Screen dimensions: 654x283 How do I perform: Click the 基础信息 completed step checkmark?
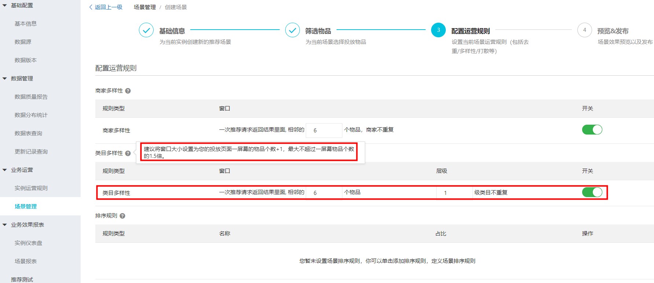click(x=146, y=30)
